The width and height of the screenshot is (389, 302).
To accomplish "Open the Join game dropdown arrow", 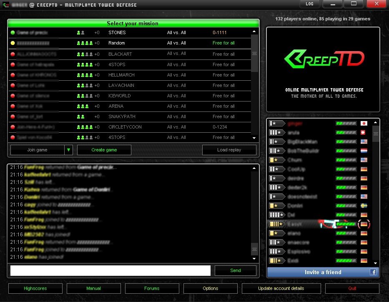I will coord(68,150).
